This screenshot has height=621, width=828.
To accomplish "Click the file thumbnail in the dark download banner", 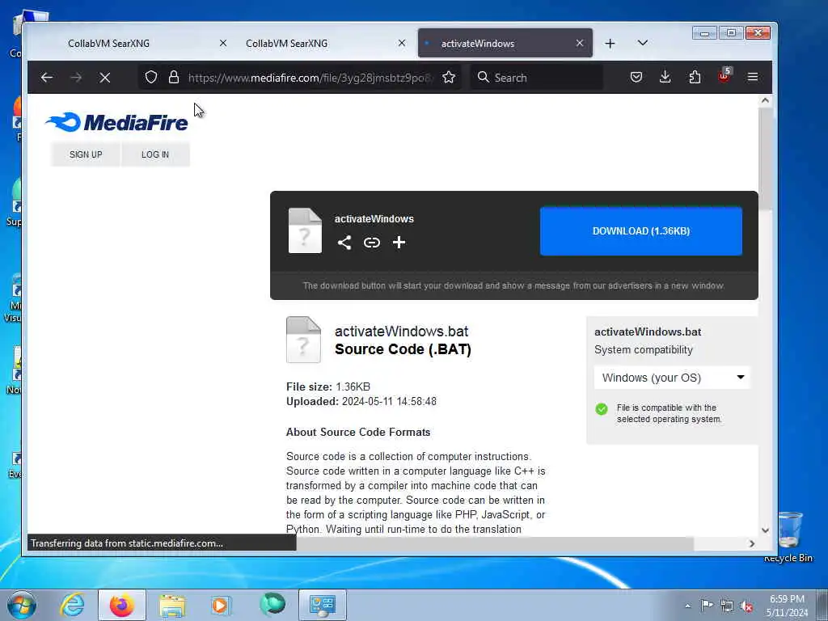I will coord(305,230).
